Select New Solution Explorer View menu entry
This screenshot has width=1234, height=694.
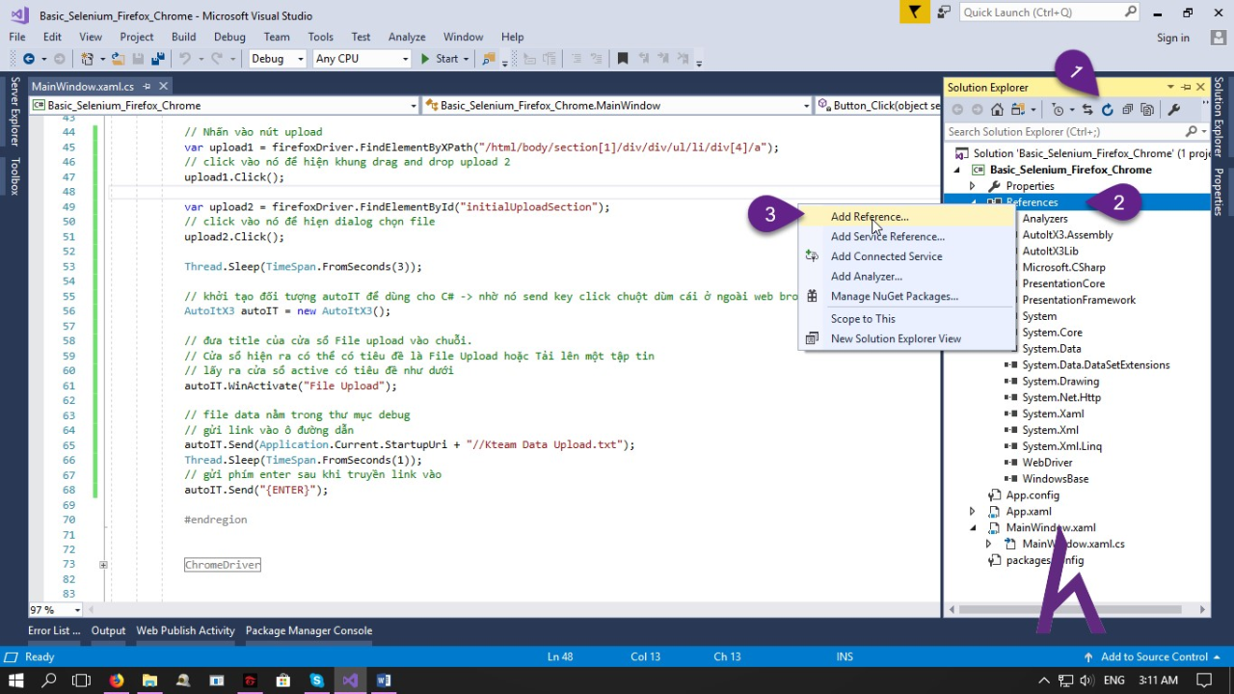point(906,338)
